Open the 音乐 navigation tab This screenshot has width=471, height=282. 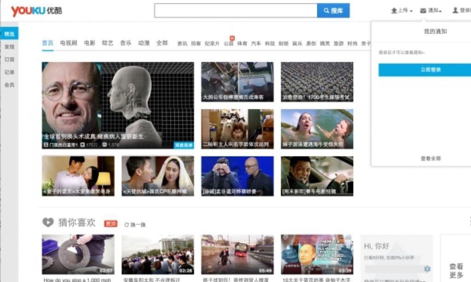(126, 43)
